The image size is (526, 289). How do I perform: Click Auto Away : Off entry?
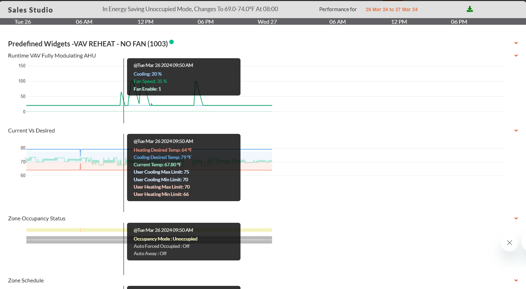tap(150, 253)
